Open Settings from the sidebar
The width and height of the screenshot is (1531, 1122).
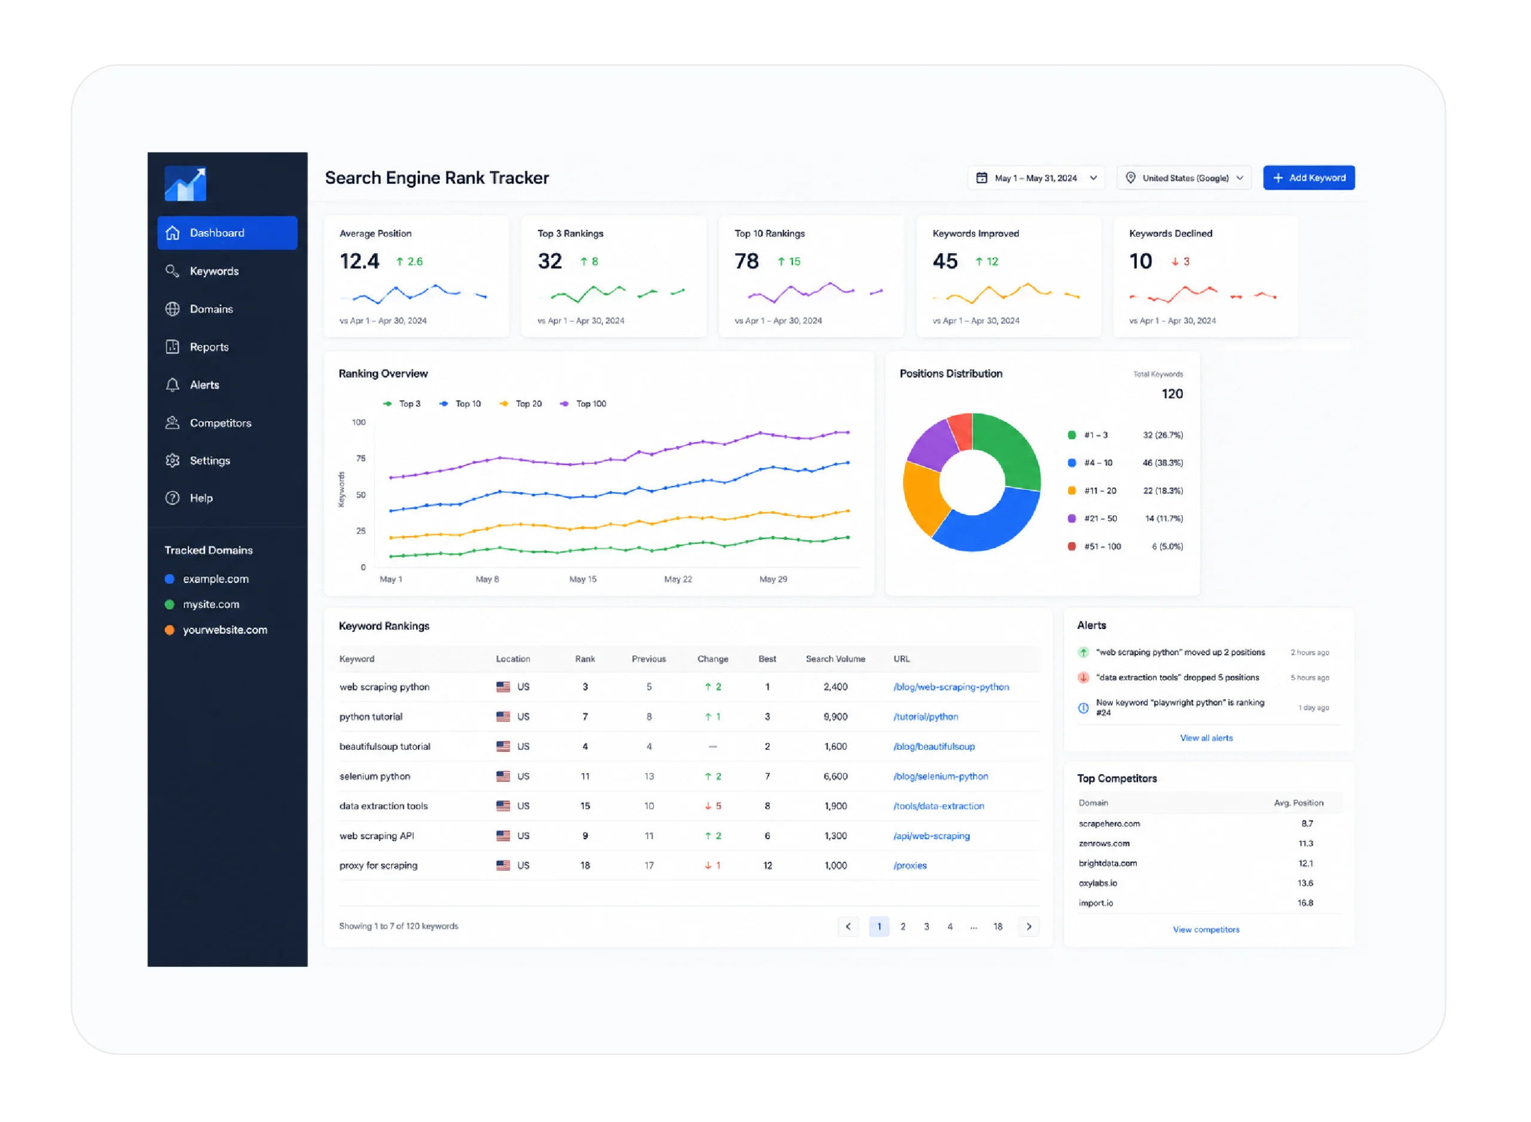227,461
